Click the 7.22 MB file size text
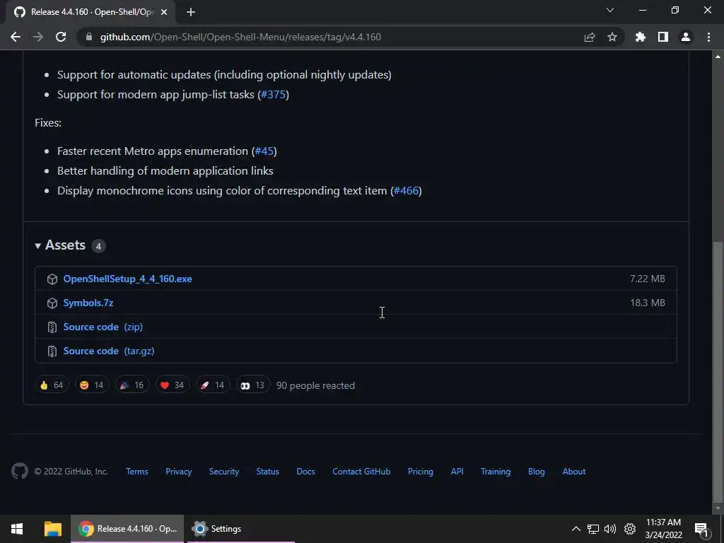The image size is (724, 543). pos(648,279)
